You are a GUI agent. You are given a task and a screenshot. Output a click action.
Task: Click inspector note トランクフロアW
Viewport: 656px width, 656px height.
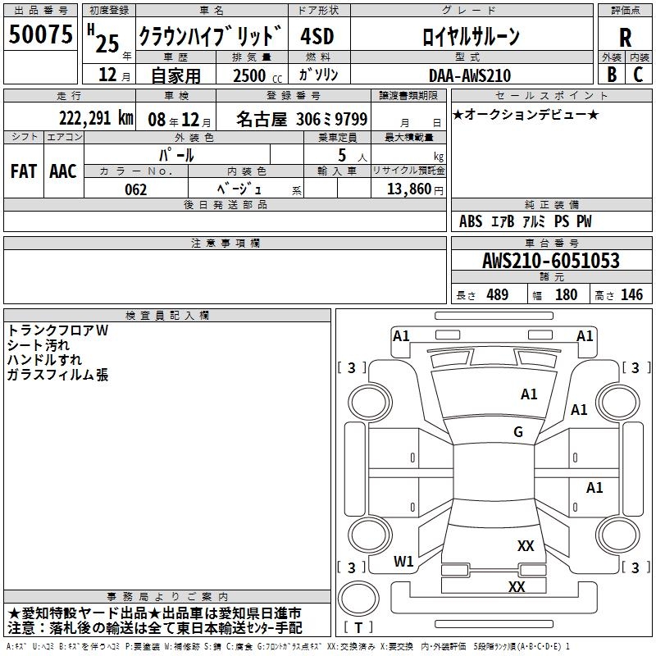(57, 330)
